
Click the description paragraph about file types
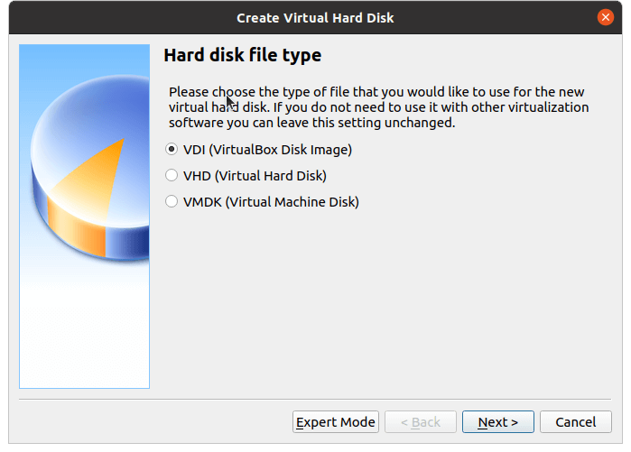pos(379,107)
